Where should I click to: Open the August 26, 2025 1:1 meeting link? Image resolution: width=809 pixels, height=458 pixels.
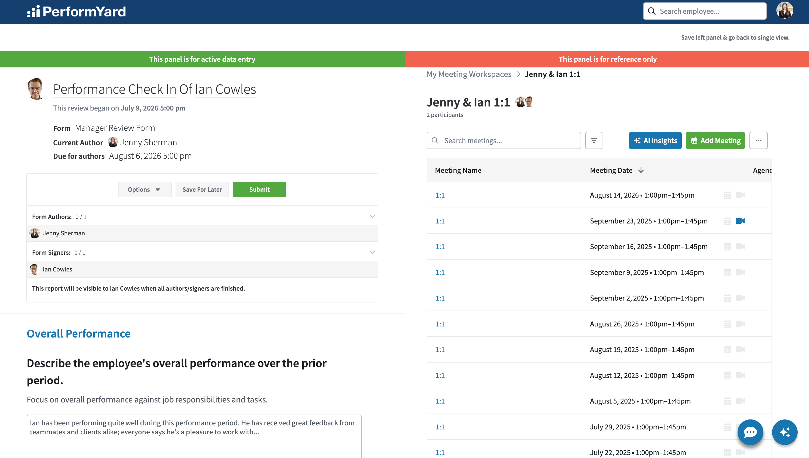(x=440, y=324)
